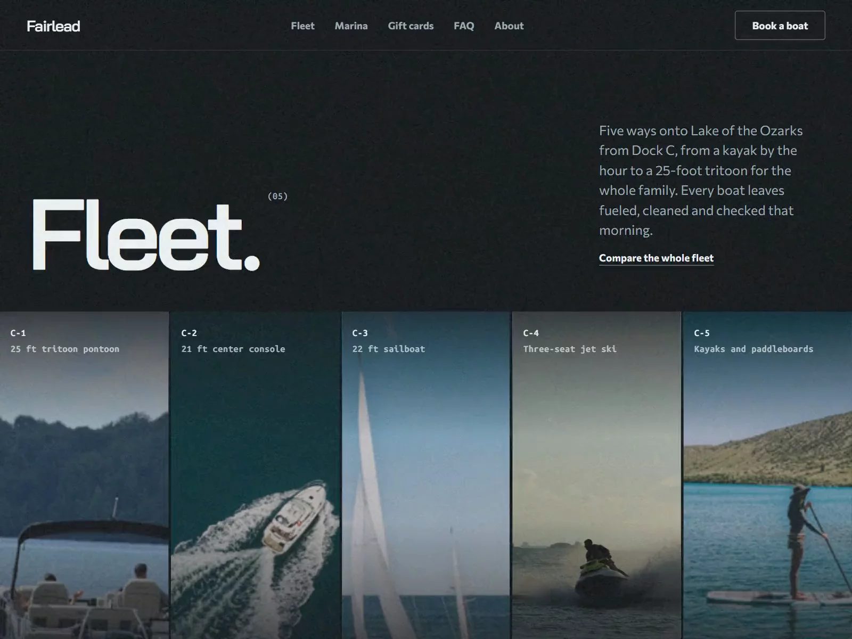
Task: Click the "Kayaks and paddleboards" label
Action: coord(753,349)
